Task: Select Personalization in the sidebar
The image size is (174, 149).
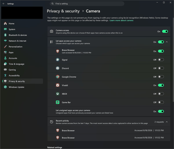Action: point(23,47)
